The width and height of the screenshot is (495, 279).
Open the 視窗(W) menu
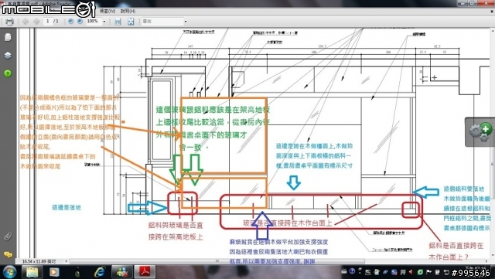(x=108, y=11)
